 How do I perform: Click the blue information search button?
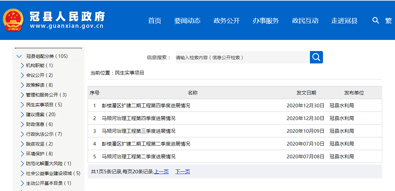[316, 57]
